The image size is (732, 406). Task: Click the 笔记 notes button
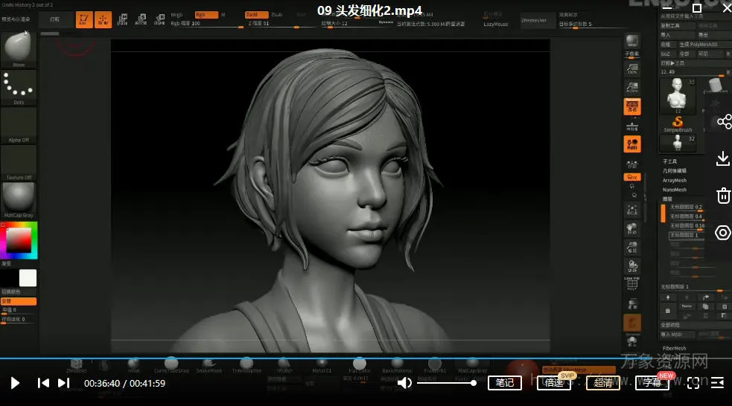point(504,383)
